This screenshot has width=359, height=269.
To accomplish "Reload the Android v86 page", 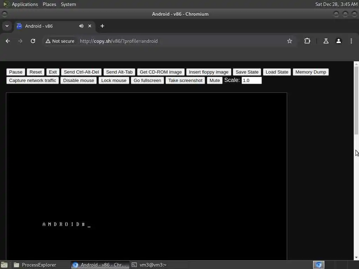I will [33, 41].
